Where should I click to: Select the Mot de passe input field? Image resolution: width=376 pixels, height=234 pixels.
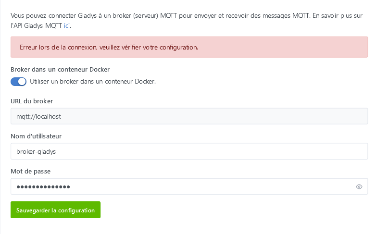(x=183, y=186)
